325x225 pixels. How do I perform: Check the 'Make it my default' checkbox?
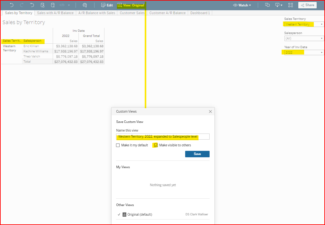point(118,145)
